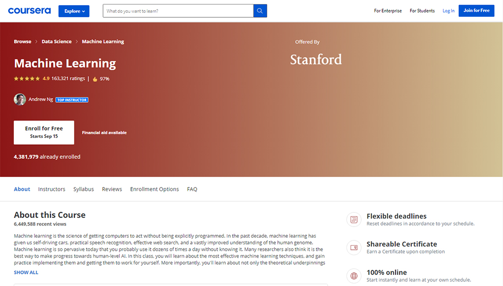Viewport: 503px width, 286px height.
Task: Click the Flexible deadlines heading
Action: [x=396, y=216]
